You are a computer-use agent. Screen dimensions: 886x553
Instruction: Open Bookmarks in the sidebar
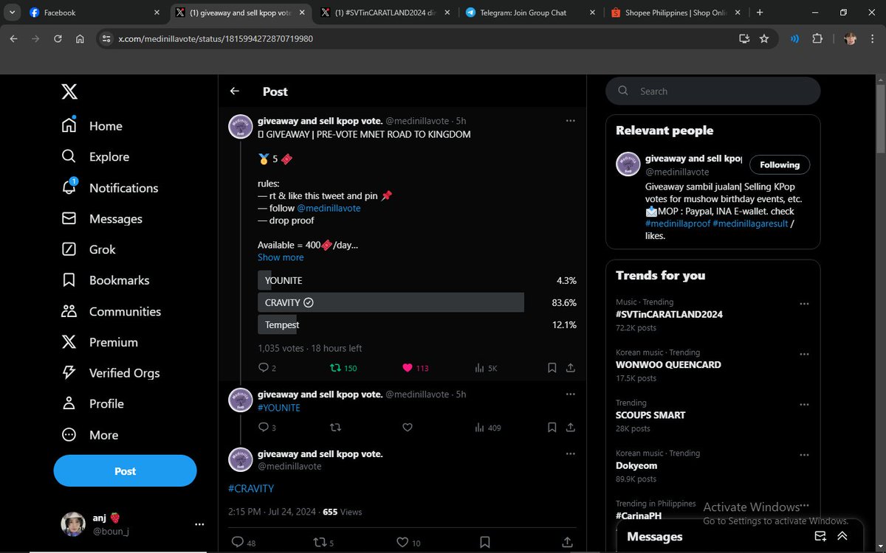[x=106, y=280]
